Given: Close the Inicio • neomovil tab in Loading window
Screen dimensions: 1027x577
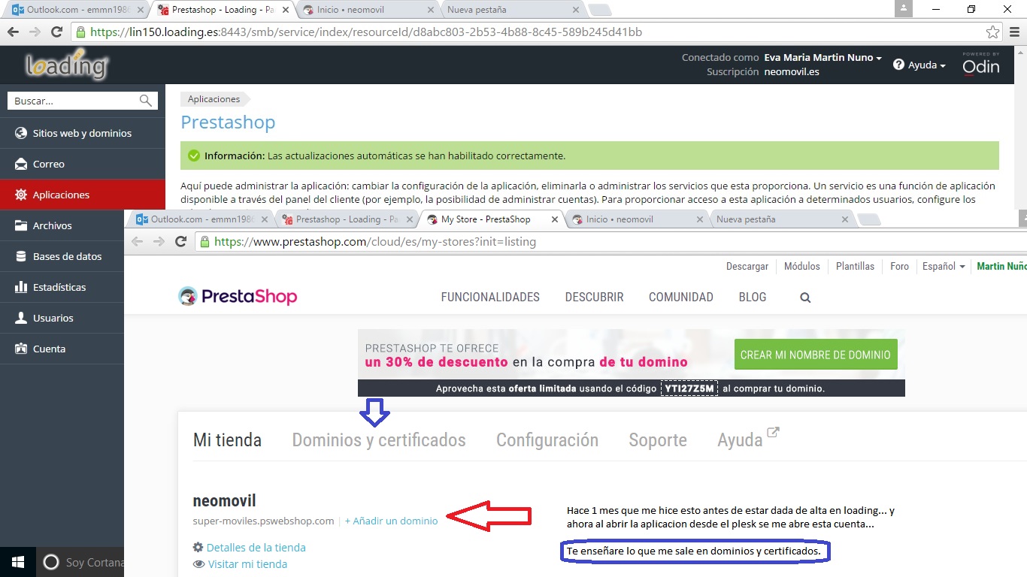Looking at the screenshot, I should pos(430,10).
